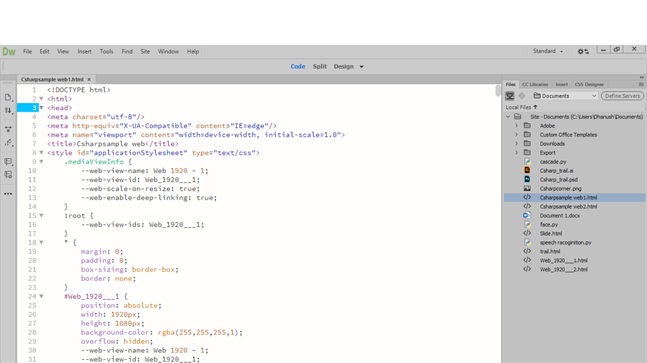Open the Site menu

coord(145,52)
